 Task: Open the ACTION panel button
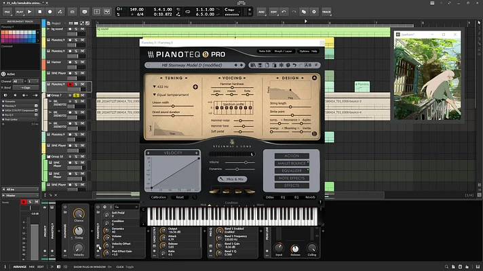pyautogui.click(x=292, y=156)
